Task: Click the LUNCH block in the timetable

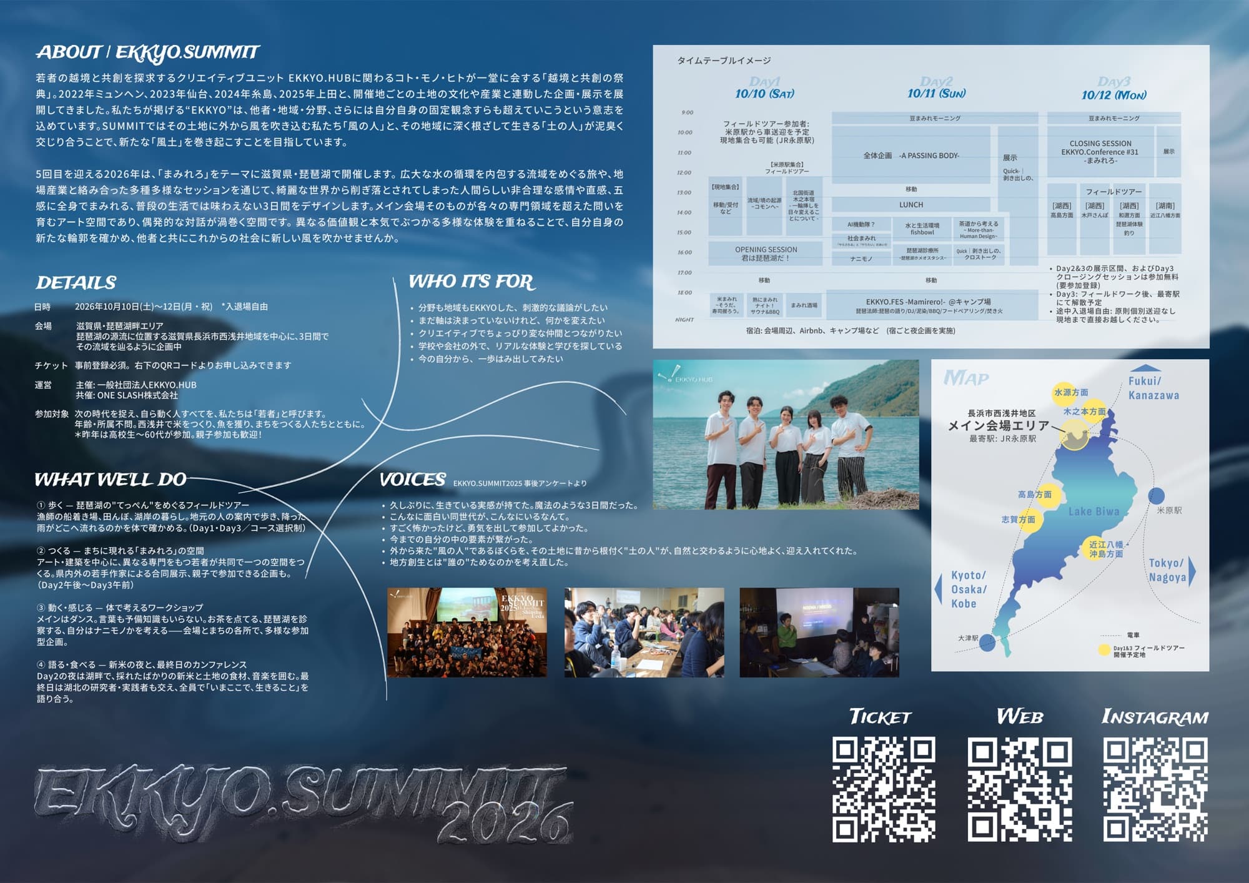Action: [x=911, y=205]
